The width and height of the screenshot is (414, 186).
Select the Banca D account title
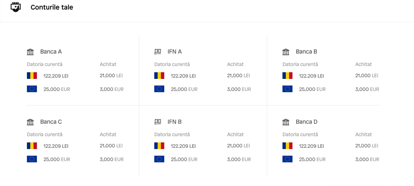(307, 122)
